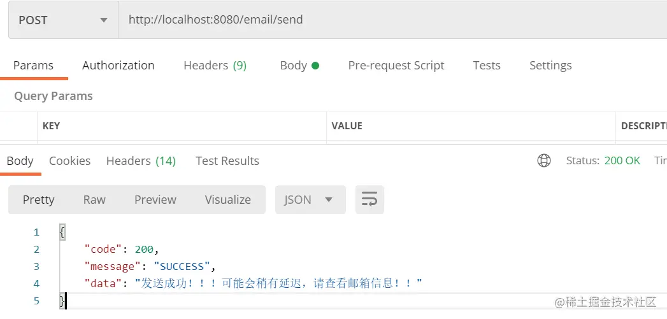Click the "message" key in response
The width and height of the screenshot is (667, 319).
(113, 267)
